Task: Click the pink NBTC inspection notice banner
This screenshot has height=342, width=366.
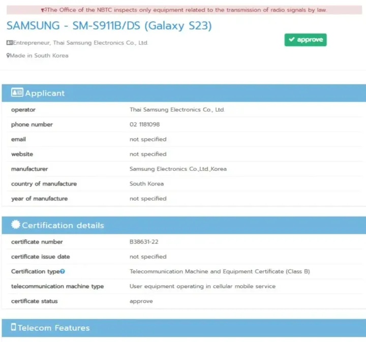Action: pos(183,10)
